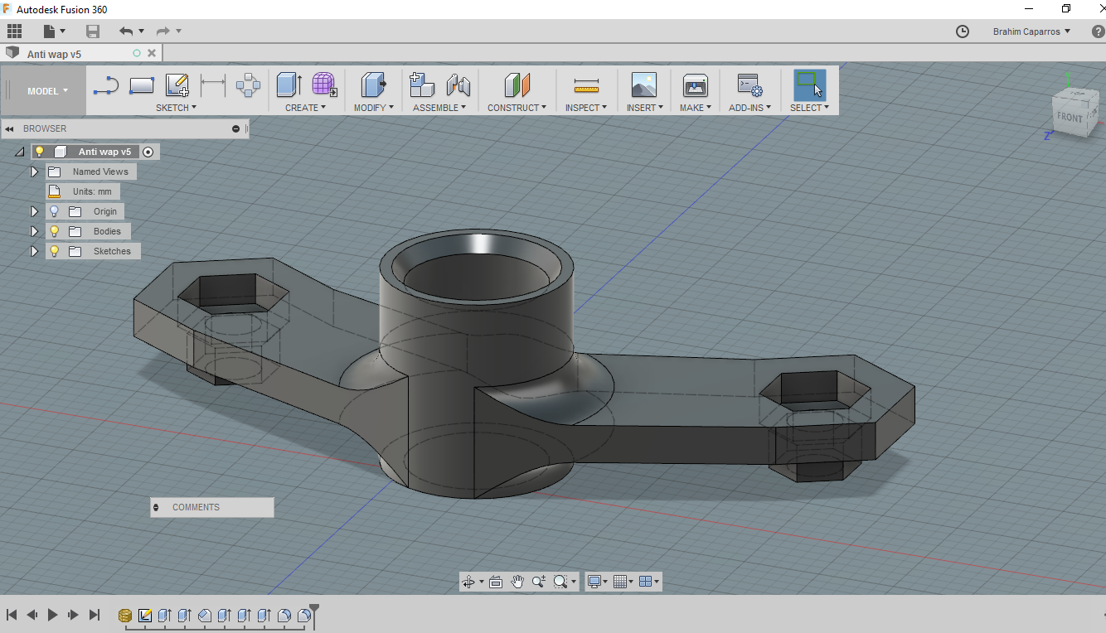This screenshot has height=633, width=1106.
Task: Click the Create Sketch icon
Action: [177, 85]
